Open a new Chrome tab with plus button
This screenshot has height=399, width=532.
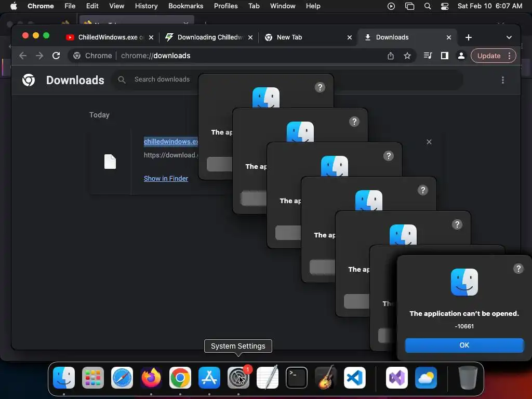pyautogui.click(x=469, y=37)
